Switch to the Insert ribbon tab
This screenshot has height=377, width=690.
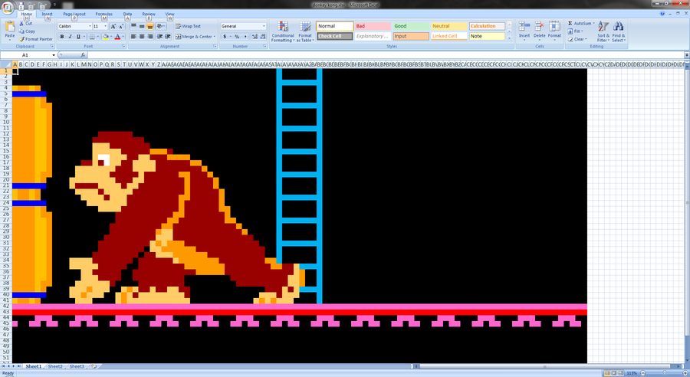47,14
